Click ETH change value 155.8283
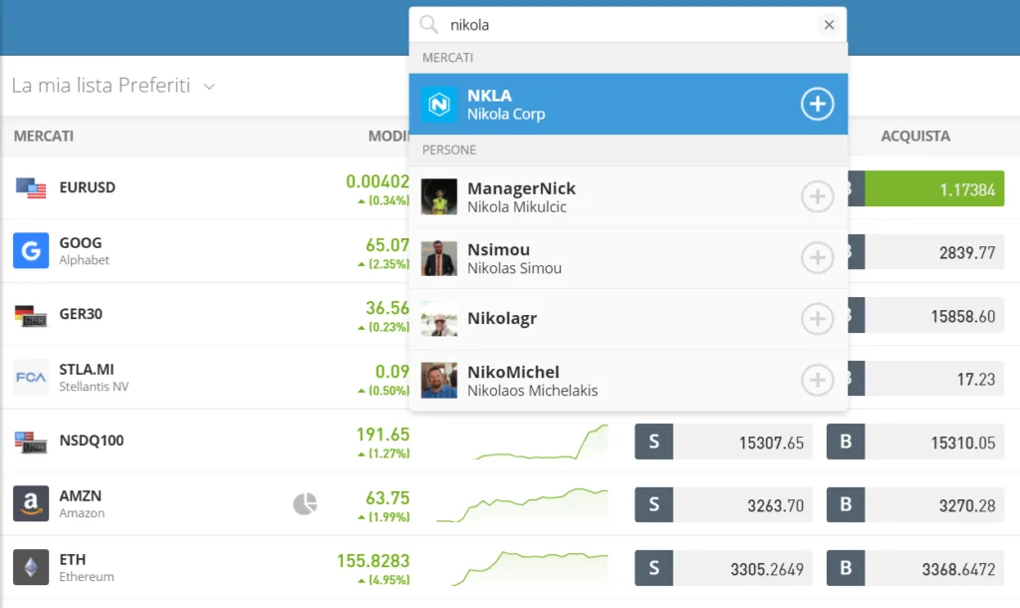 373,561
